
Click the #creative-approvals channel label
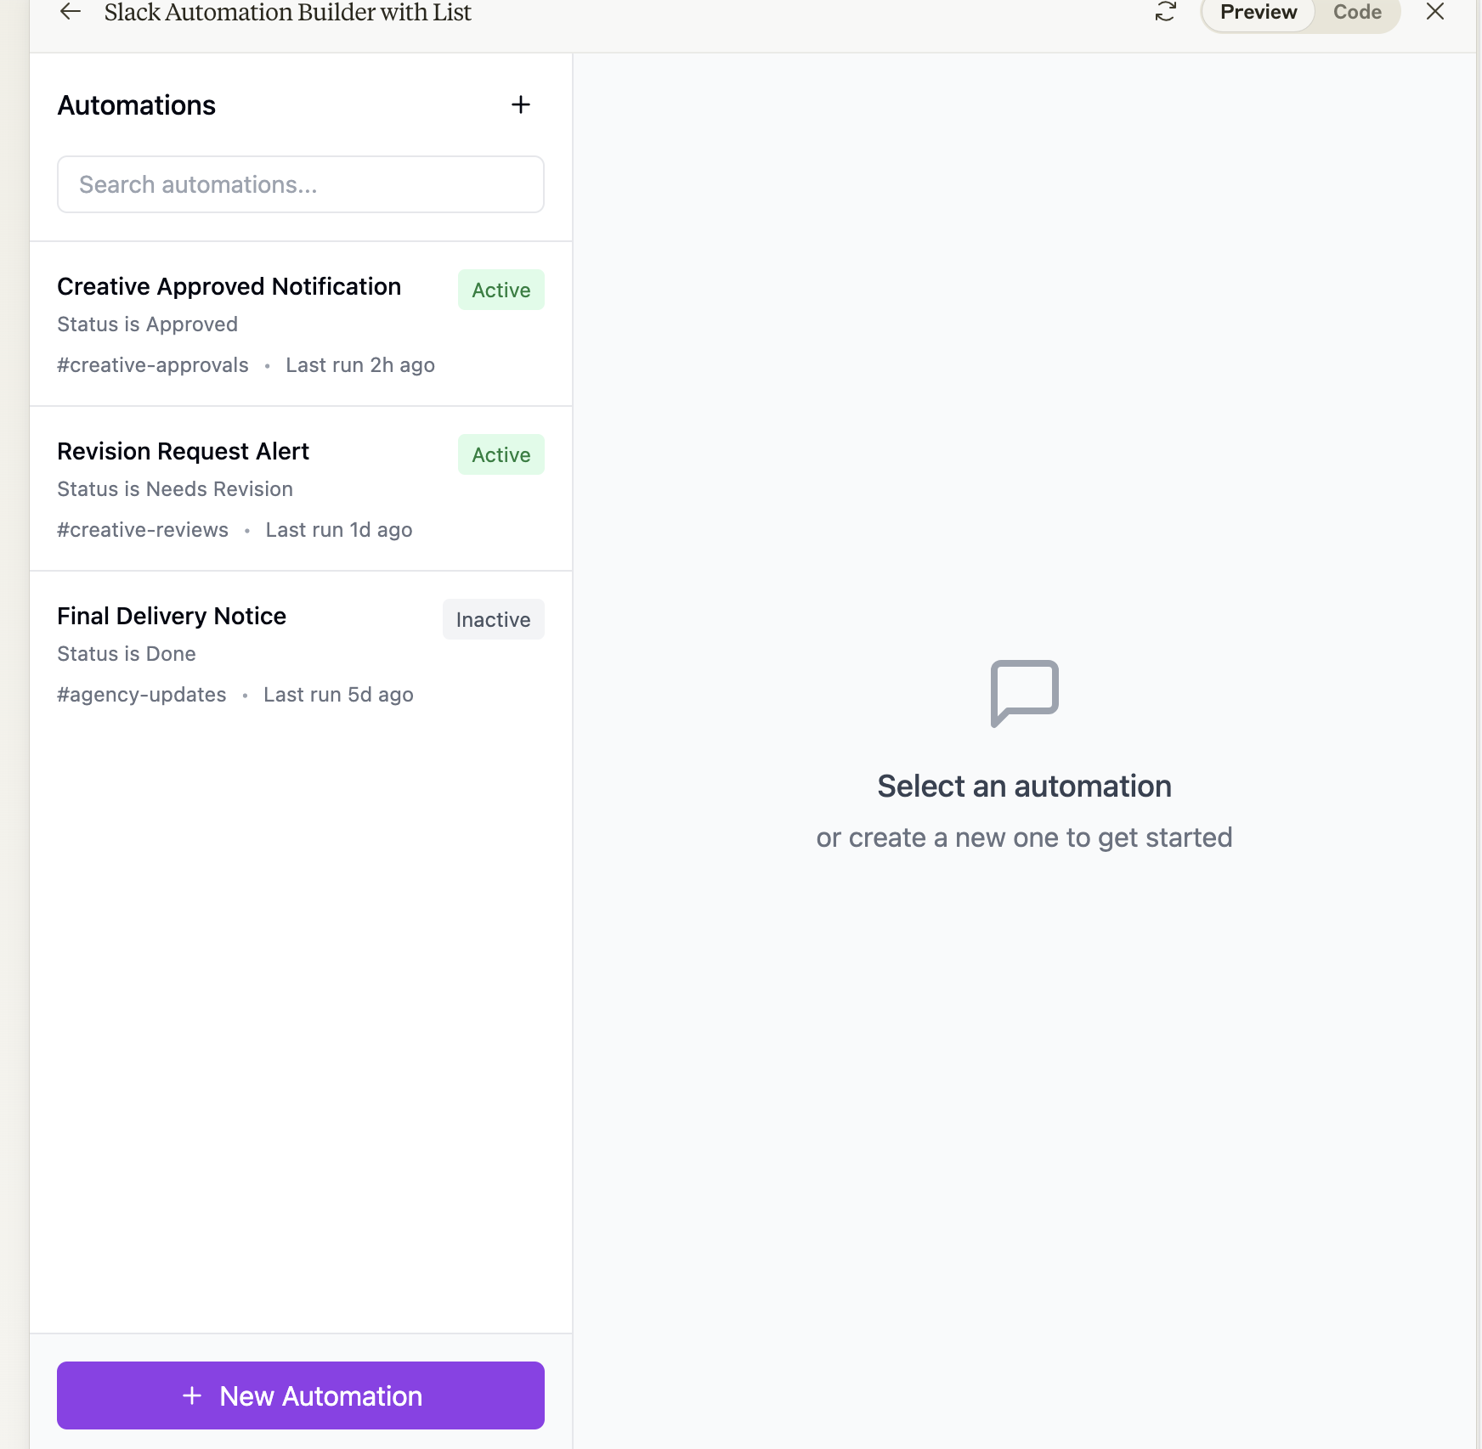click(x=153, y=365)
